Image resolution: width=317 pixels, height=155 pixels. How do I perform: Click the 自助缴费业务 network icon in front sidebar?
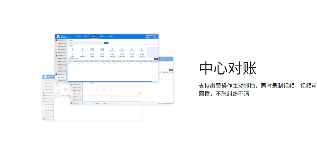tap(56, 56)
